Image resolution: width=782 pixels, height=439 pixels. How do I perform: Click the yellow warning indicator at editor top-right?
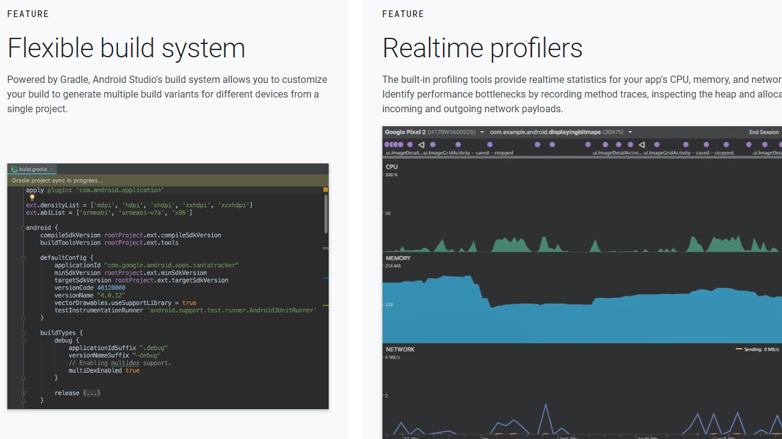tap(326, 190)
